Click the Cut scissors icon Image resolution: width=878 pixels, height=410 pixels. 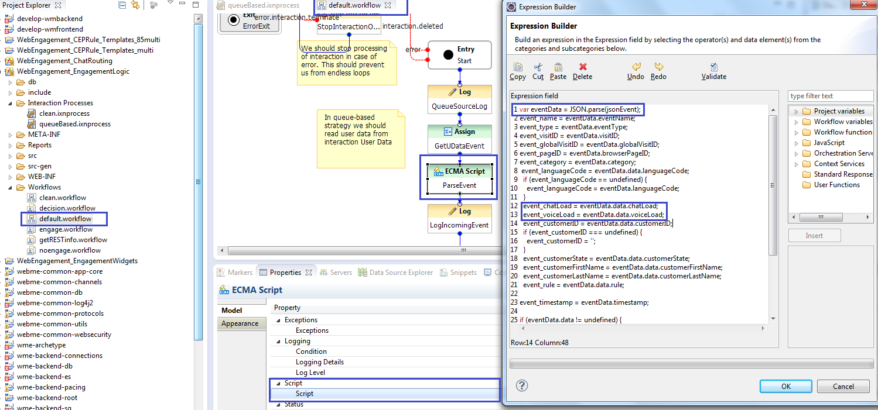(x=538, y=67)
